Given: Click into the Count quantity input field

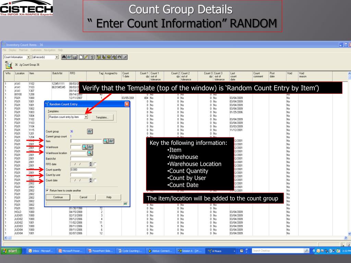Looking at the screenshot, I should click(x=83, y=170).
